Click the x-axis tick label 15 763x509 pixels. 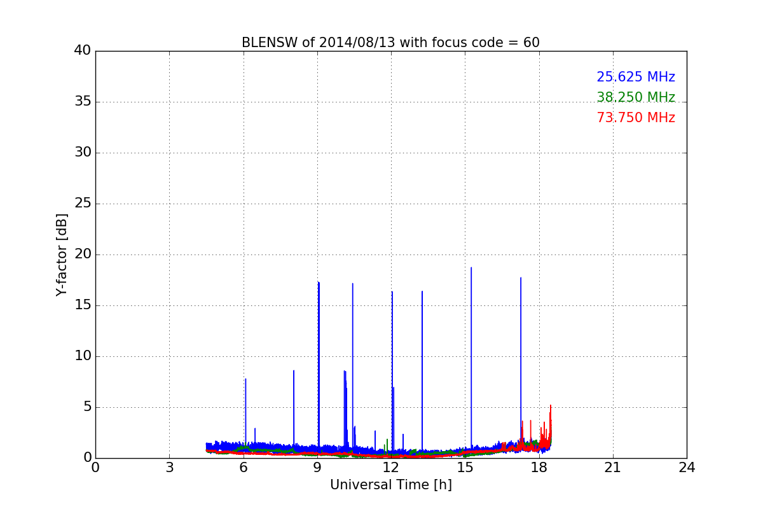(465, 468)
